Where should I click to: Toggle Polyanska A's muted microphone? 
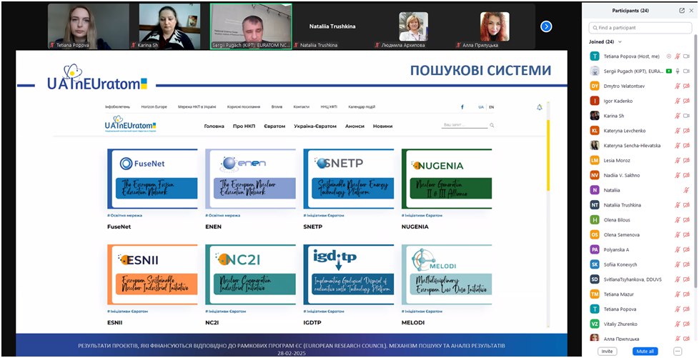tap(678, 249)
